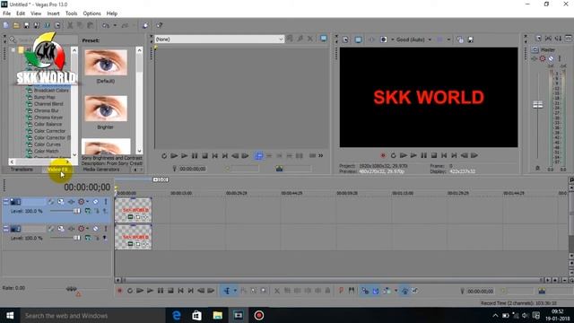Screen dimensions: 574x323
Task: Click the Open project folder icon
Action: click(16, 25)
